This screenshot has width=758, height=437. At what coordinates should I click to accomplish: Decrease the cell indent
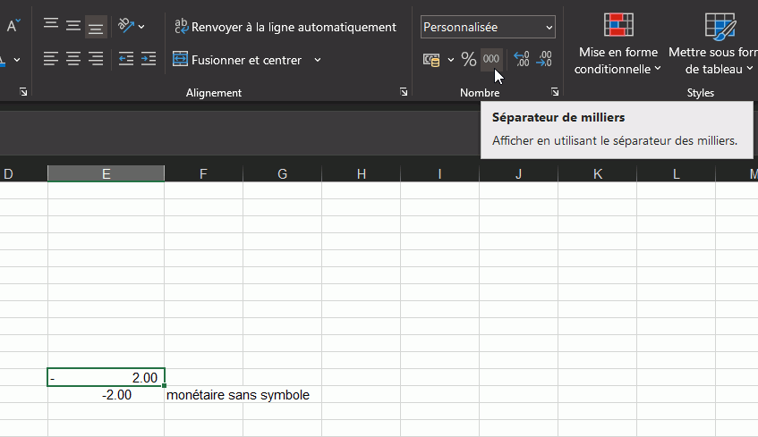coord(126,60)
